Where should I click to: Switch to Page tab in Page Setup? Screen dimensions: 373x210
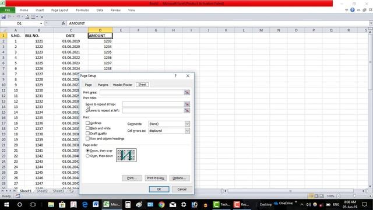tap(88, 85)
